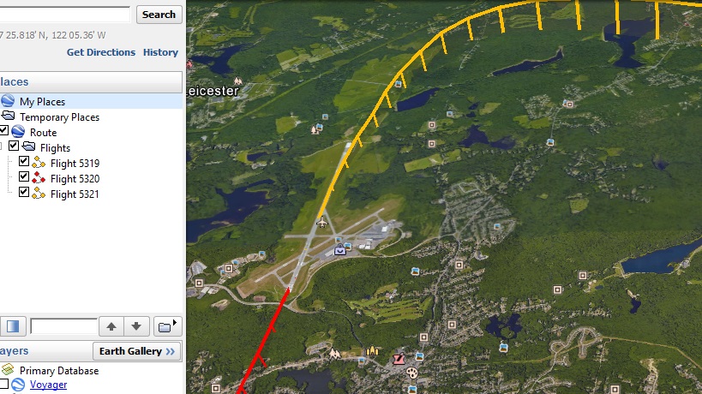Click the airplane icon on the runway
The image size is (702, 394).
[321, 223]
